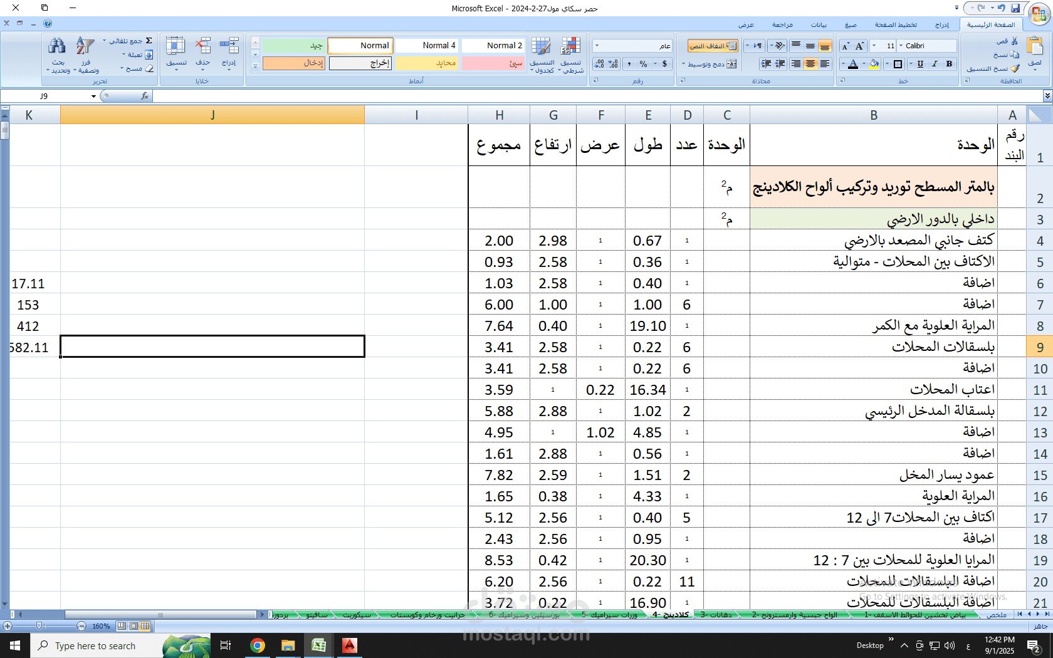The height and width of the screenshot is (658, 1053).
Task: Select the ملخص sheet tab
Action: tap(997, 615)
